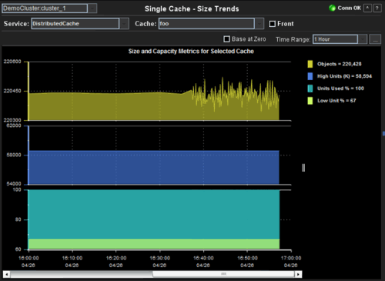Enable the Front checkbox
This screenshot has width=385, height=281.
click(x=273, y=24)
